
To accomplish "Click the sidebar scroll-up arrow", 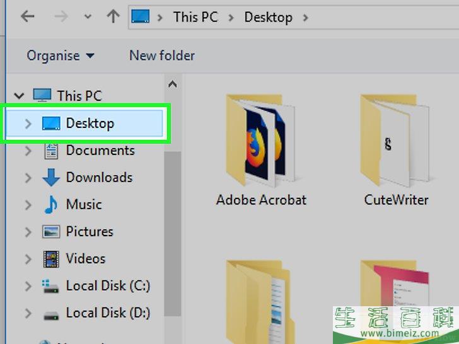I will pyautogui.click(x=173, y=84).
